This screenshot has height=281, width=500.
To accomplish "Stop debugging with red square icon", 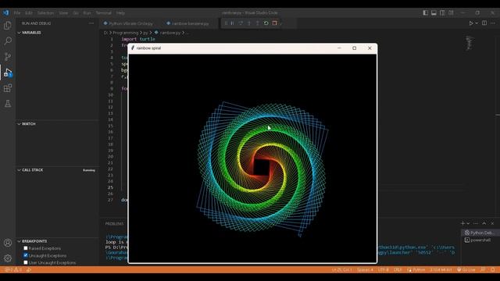I will tap(274, 23).
